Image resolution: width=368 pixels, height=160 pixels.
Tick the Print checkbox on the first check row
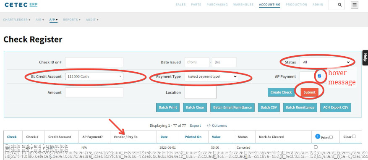coord(316,147)
